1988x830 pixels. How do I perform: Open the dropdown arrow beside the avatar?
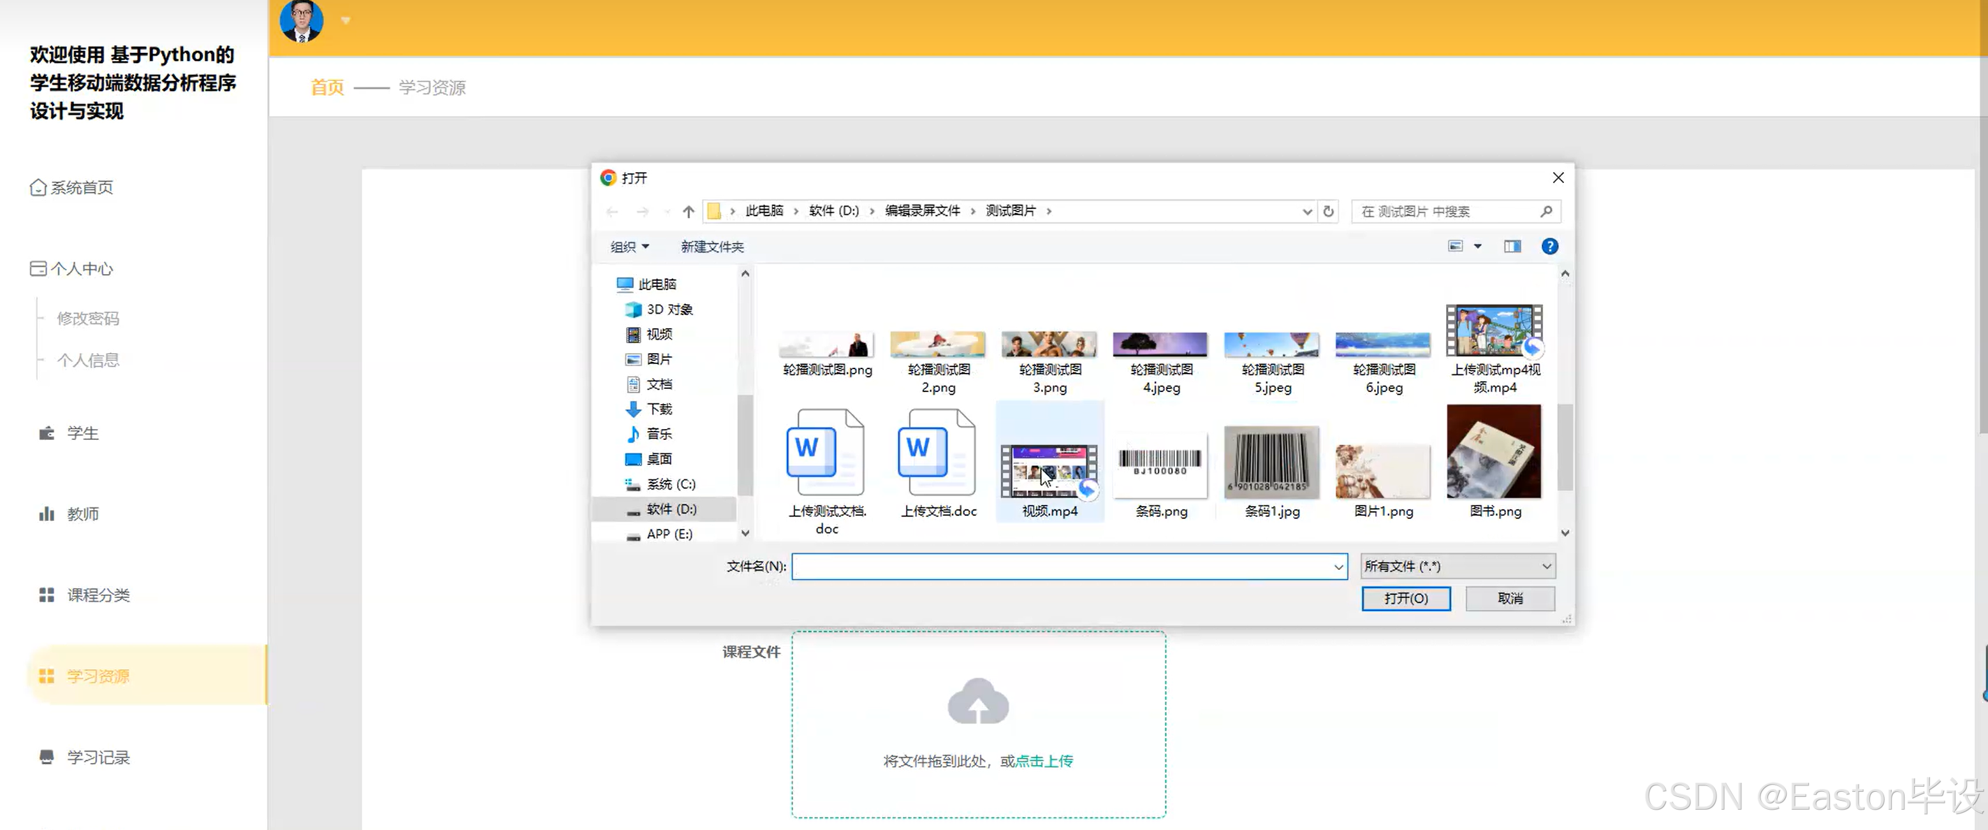pyautogui.click(x=346, y=21)
